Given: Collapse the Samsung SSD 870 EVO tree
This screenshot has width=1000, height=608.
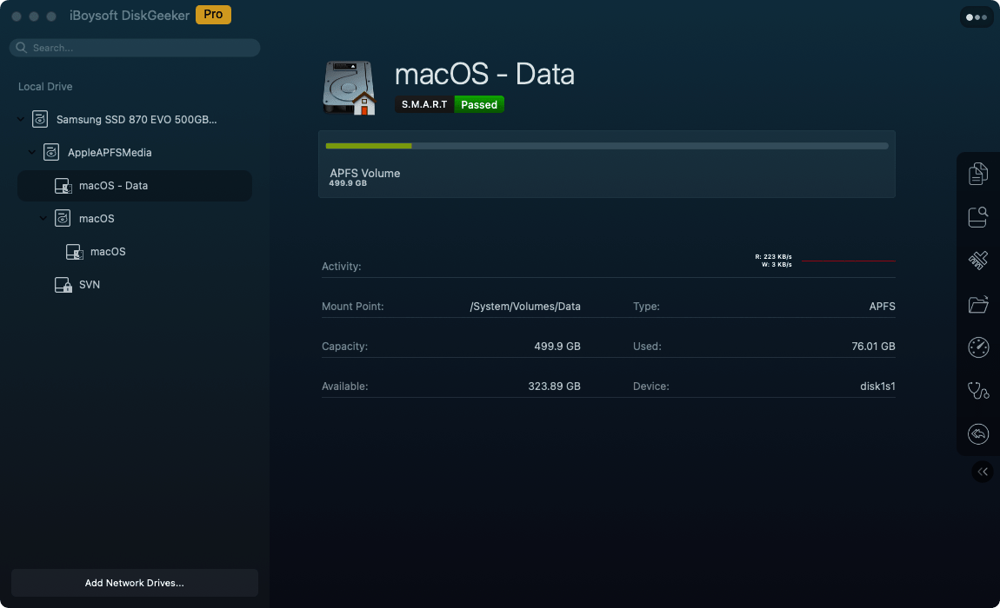Looking at the screenshot, I should [x=21, y=120].
